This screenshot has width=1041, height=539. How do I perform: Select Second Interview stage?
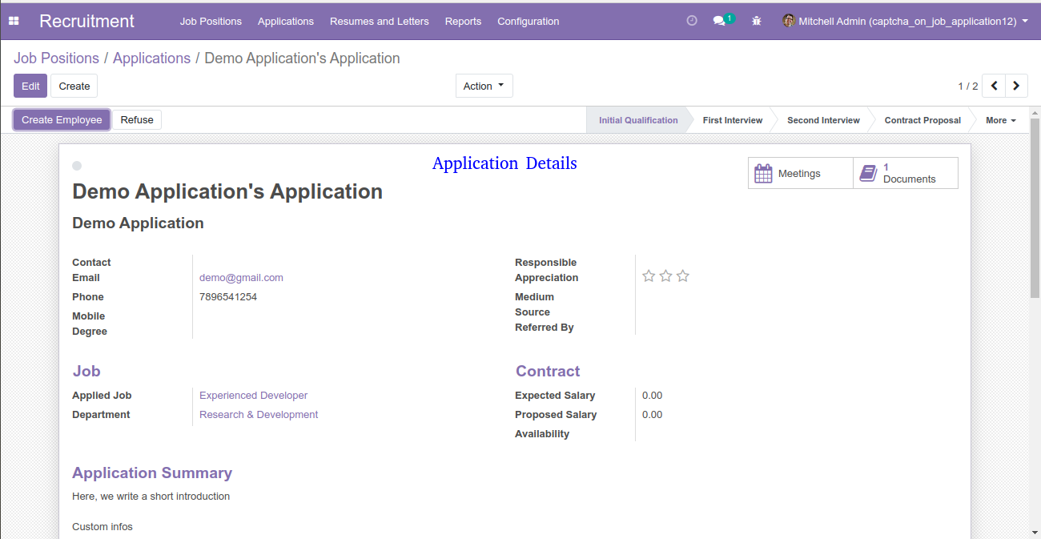tap(823, 120)
